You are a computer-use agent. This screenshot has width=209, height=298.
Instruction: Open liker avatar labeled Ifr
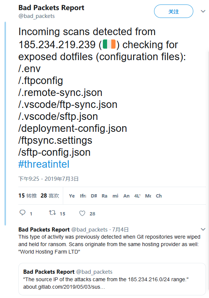tap(83, 196)
